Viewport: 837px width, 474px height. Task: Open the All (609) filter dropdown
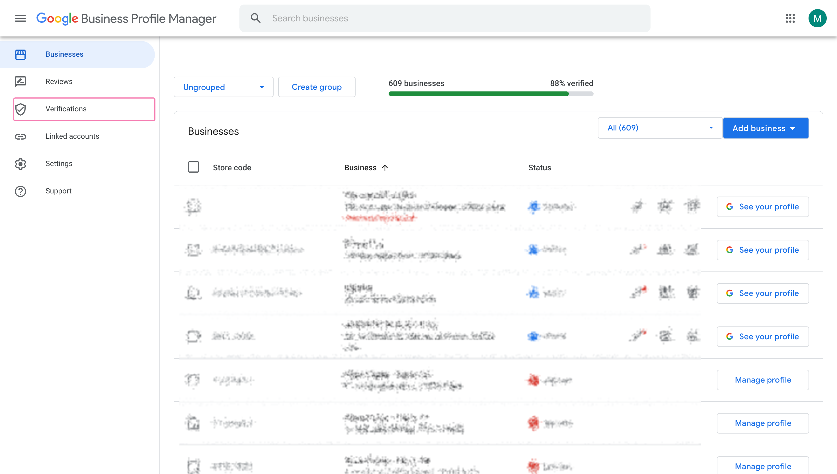click(660, 128)
